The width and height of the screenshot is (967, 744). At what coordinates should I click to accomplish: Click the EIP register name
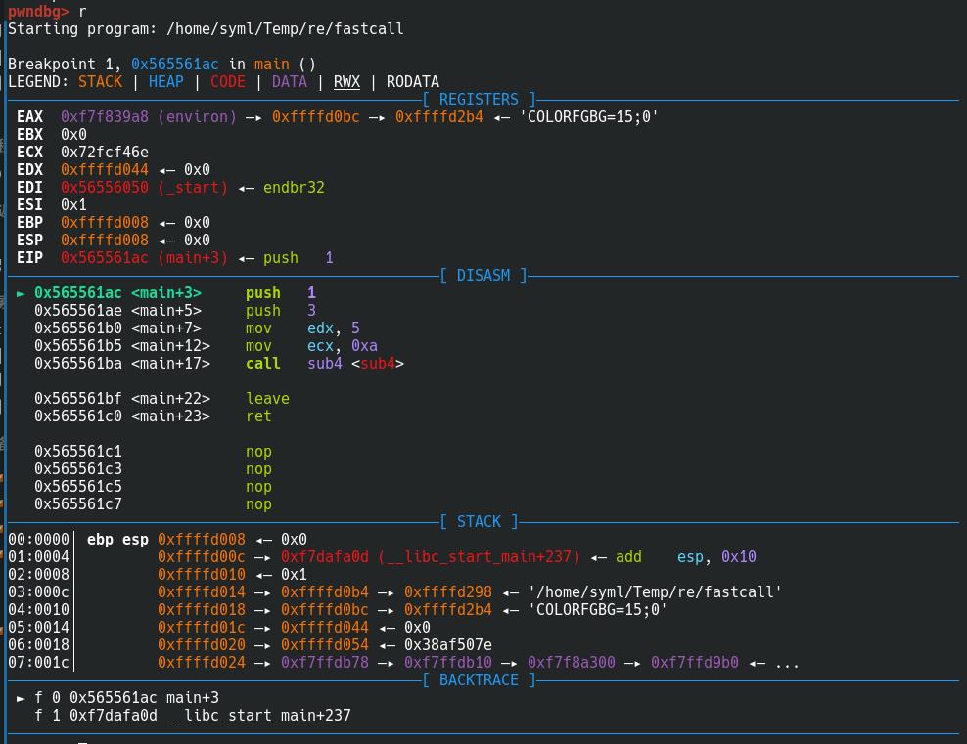(x=29, y=258)
